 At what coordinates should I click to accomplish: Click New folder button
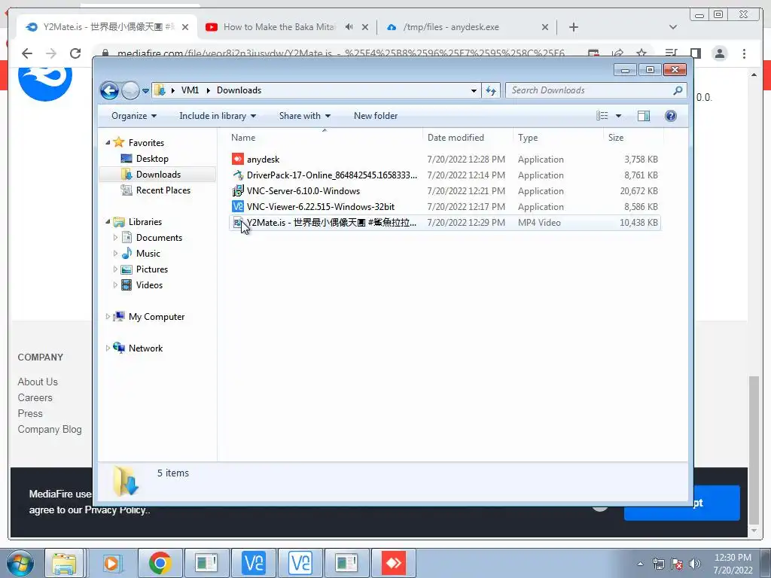coord(376,116)
